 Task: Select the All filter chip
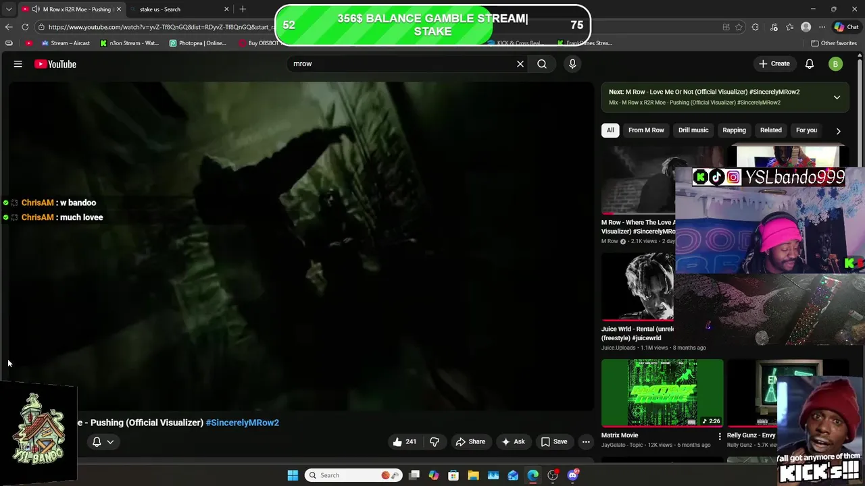tap(610, 130)
